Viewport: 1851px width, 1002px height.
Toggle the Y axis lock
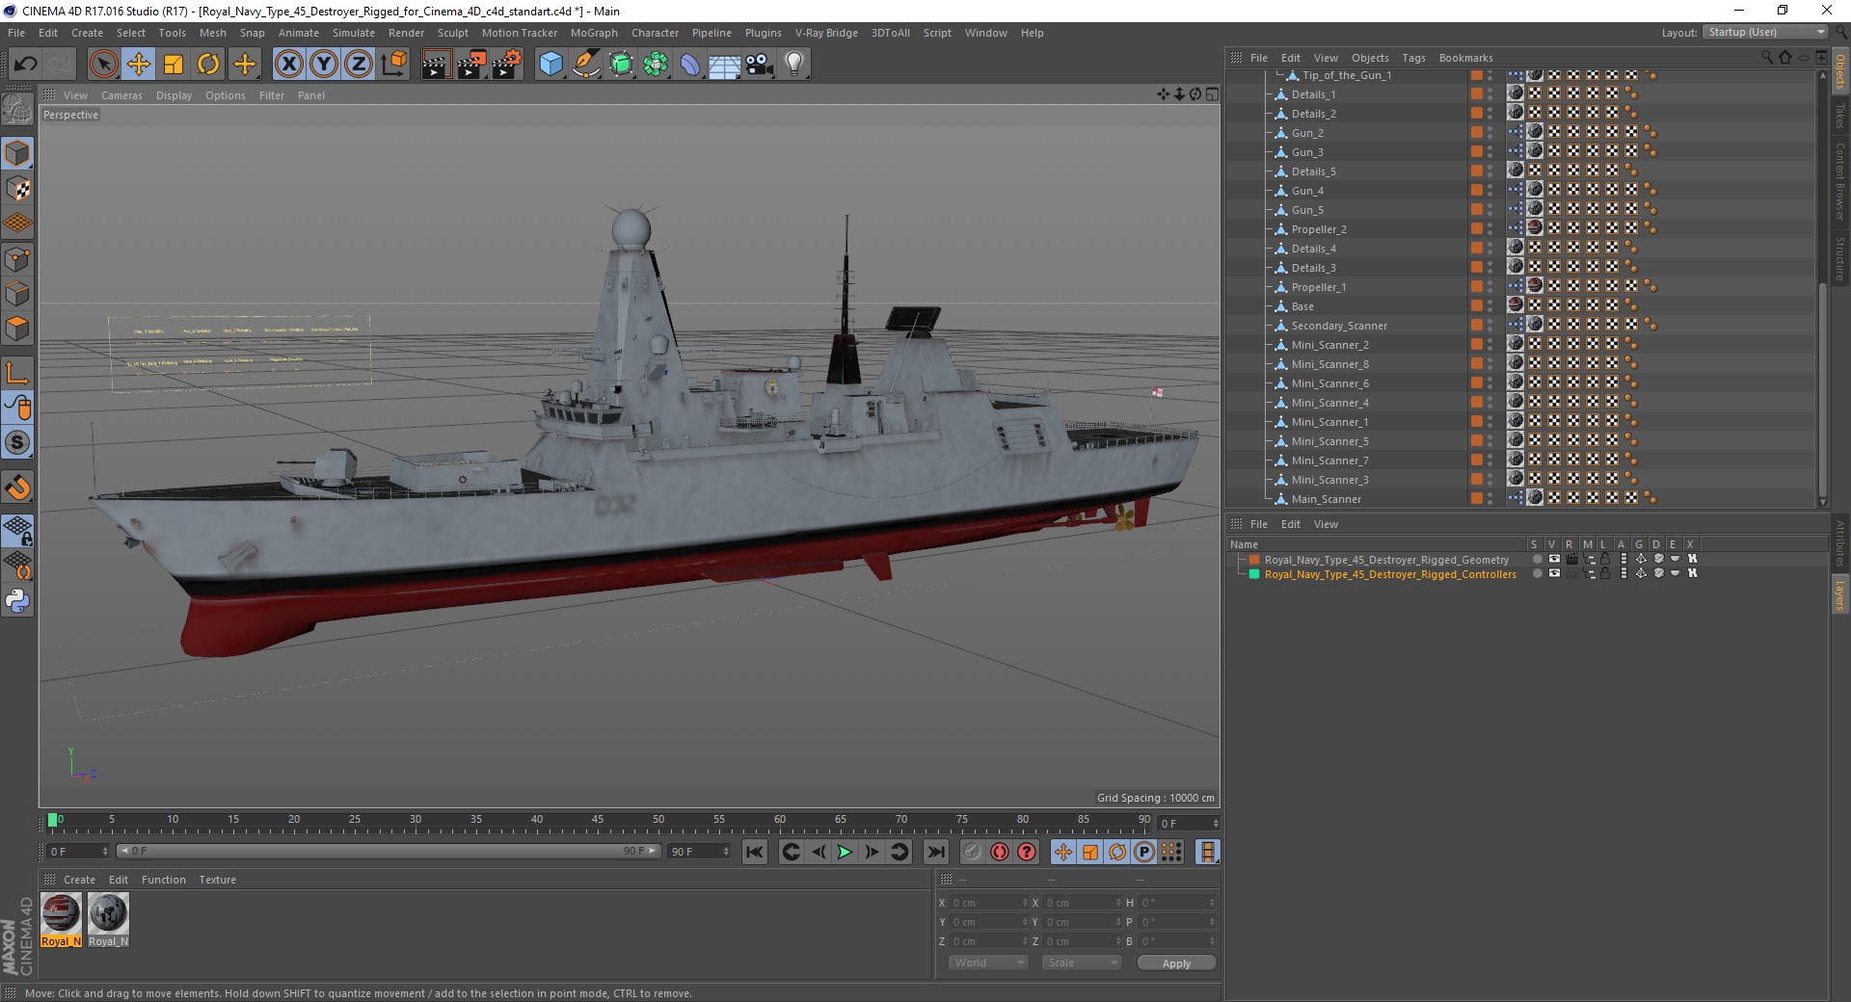point(324,65)
